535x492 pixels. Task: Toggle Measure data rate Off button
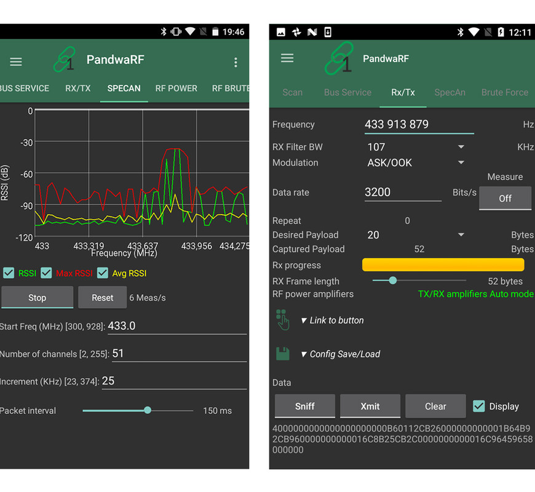(x=505, y=198)
